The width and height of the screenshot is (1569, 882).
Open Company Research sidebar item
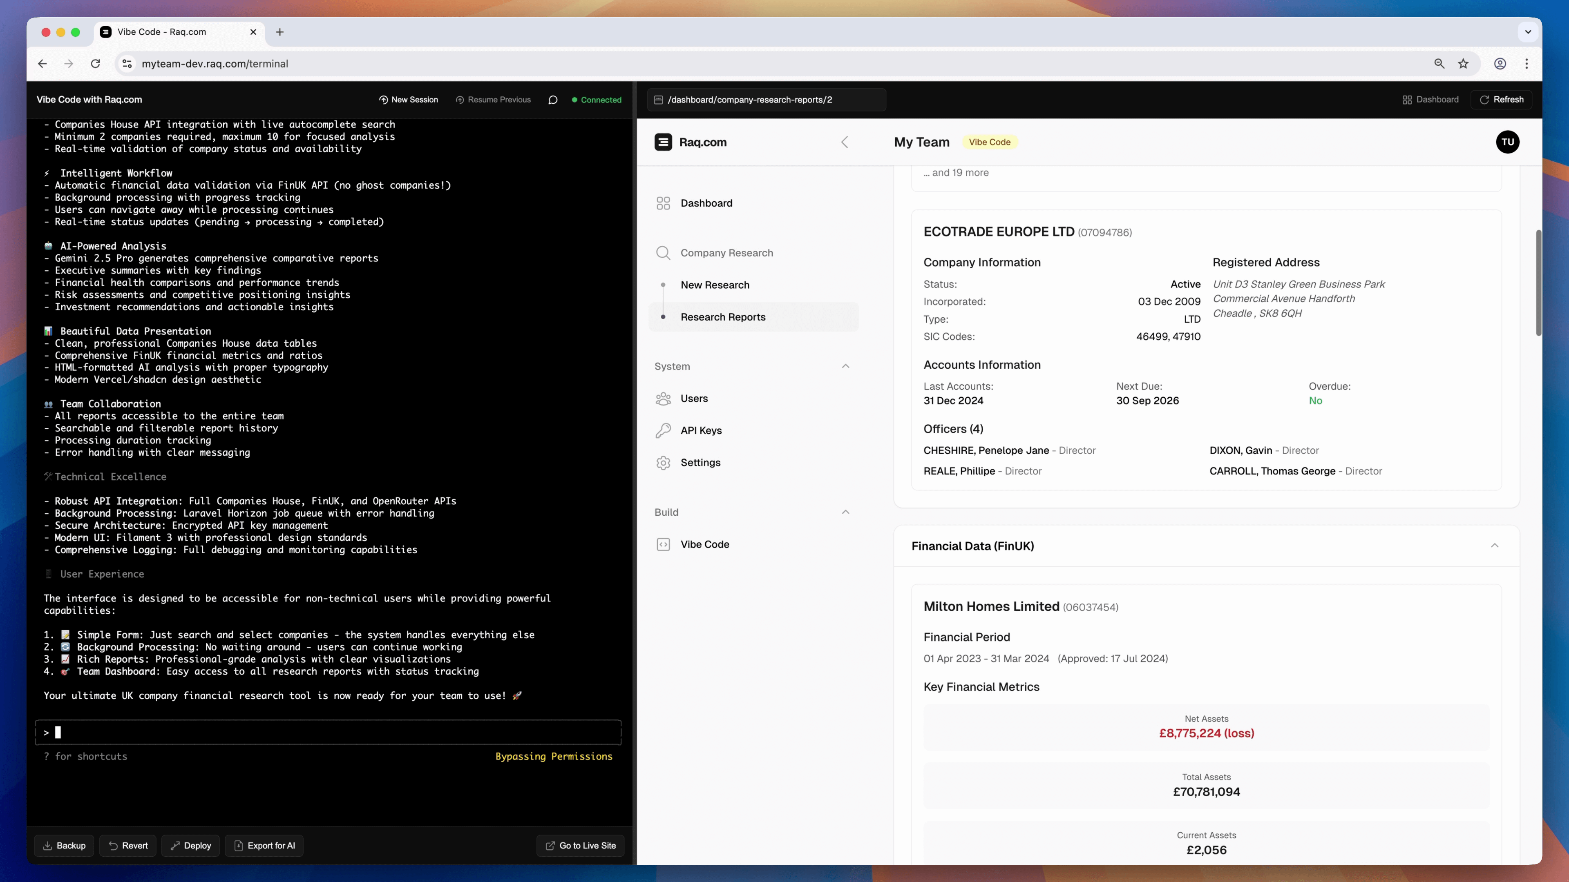(753, 253)
